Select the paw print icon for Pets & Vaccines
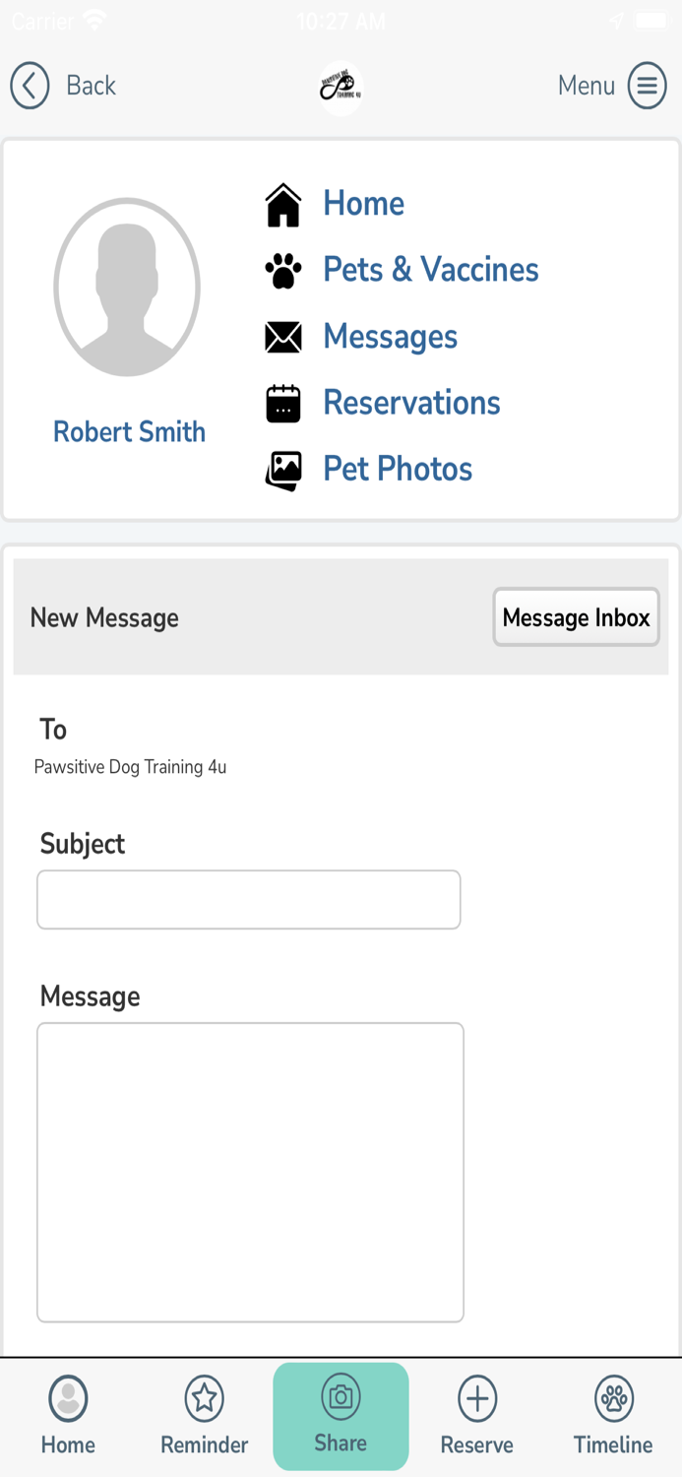The width and height of the screenshot is (682, 1477). tap(283, 269)
